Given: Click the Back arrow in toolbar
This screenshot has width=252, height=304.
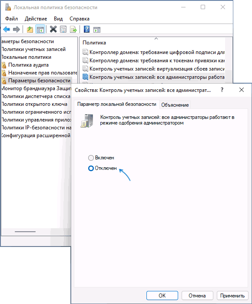Looking at the screenshot, I should click(7, 30).
